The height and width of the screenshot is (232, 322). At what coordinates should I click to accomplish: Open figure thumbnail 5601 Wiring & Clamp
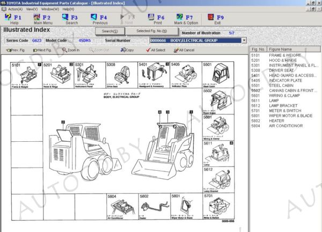(x=218, y=128)
